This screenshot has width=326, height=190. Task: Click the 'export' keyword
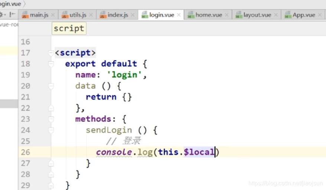coord(80,64)
